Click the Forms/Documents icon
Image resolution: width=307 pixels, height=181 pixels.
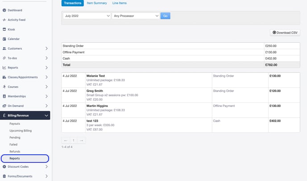click(4, 176)
